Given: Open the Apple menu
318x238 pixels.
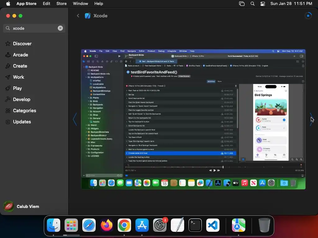Looking at the screenshot, I should pyautogui.click(x=8, y=3).
